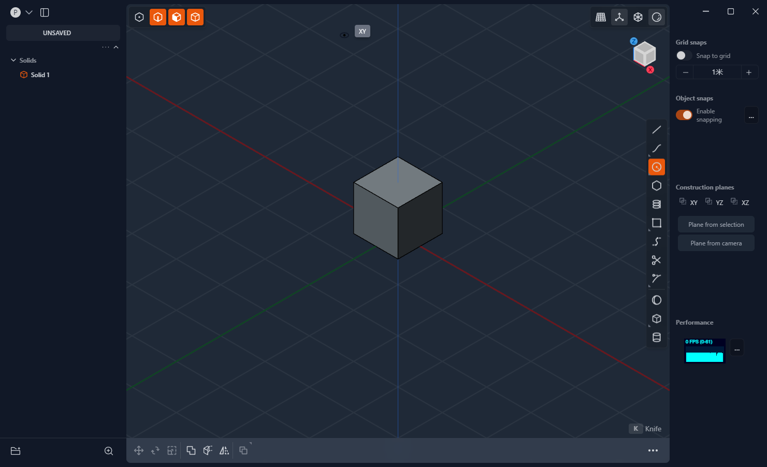Open the assets icon in bottom-left corner
The height and width of the screenshot is (467, 767).
pyautogui.click(x=16, y=451)
